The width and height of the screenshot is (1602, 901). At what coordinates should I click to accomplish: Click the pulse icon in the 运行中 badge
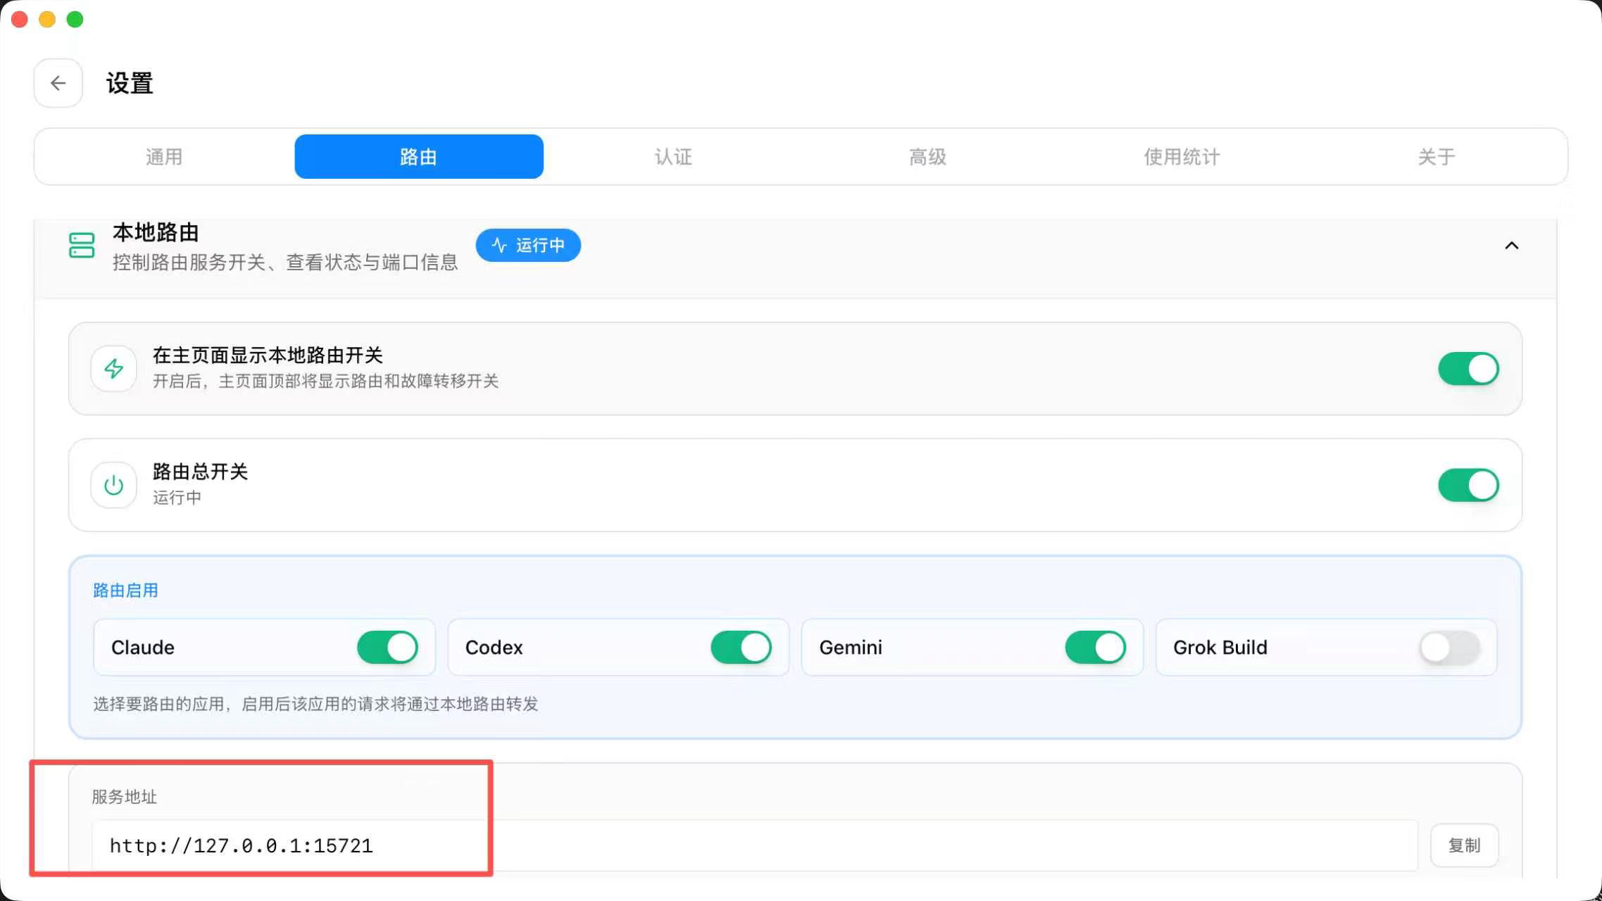[x=499, y=245]
